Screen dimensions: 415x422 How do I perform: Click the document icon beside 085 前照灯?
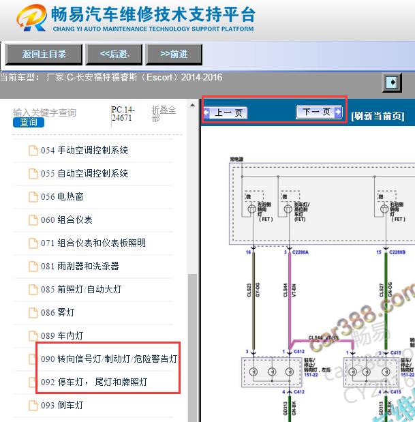coord(33,289)
